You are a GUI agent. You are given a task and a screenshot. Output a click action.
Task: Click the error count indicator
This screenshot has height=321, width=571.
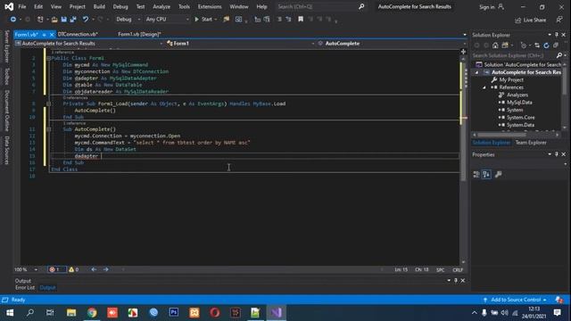point(56,269)
